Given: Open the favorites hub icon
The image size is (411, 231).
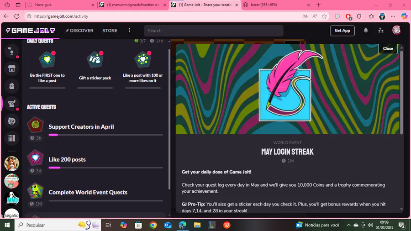Looking at the screenshot, I should tap(371, 16).
